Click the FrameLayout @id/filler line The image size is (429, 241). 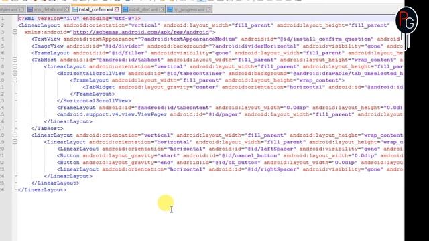[217, 53]
